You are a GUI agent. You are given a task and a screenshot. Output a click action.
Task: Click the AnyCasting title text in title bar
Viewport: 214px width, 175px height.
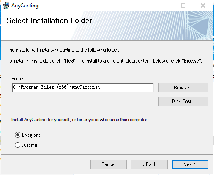coord(25,6)
